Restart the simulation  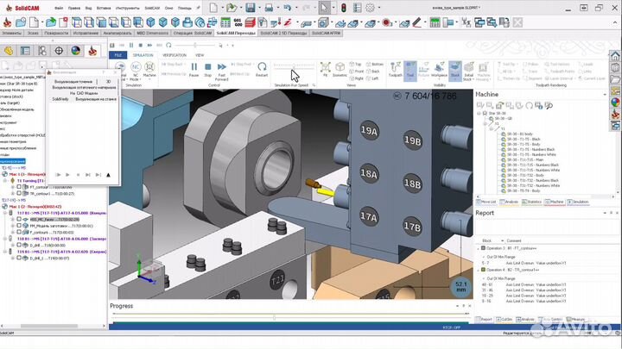(x=261, y=68)
